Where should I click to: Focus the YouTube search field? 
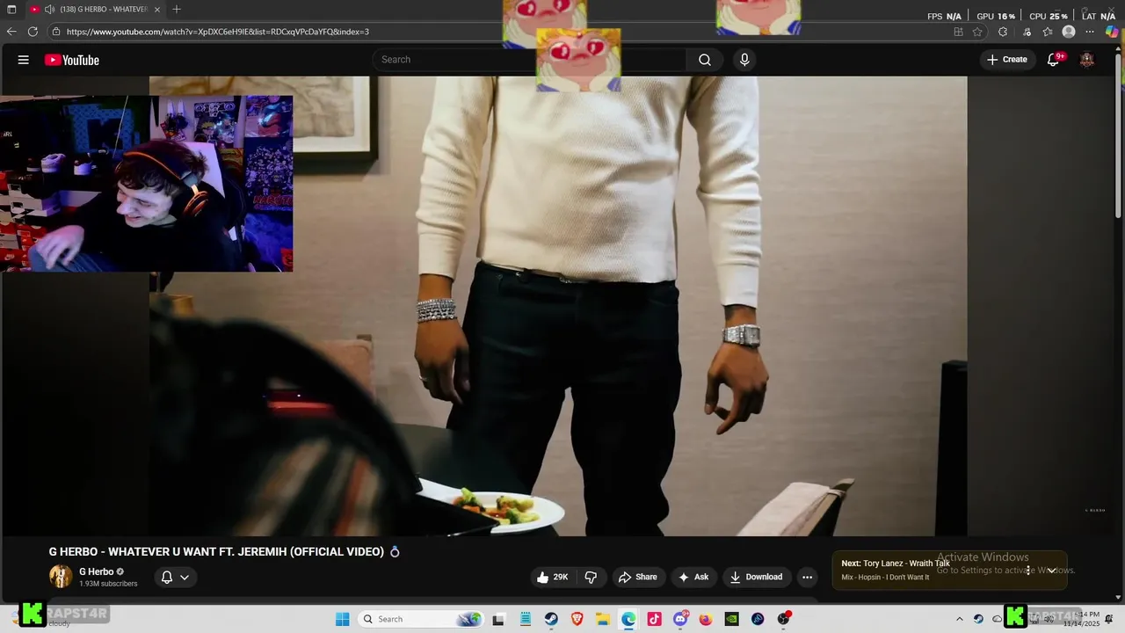530,60
